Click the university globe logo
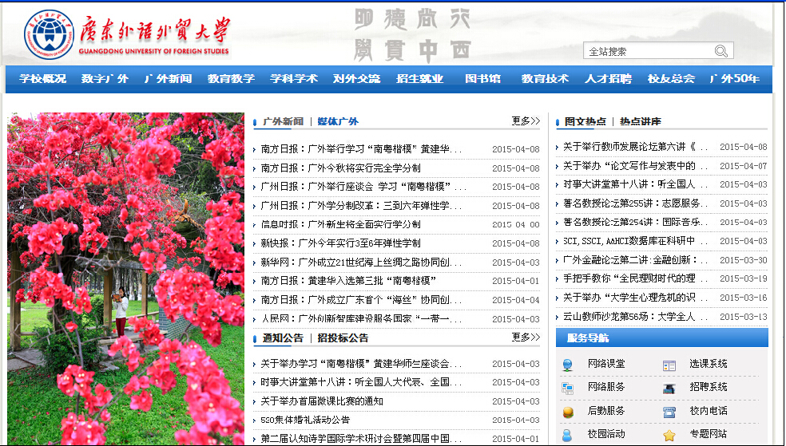Image resolution: width=786 pixels, height=446 pixels. [48, 35]
